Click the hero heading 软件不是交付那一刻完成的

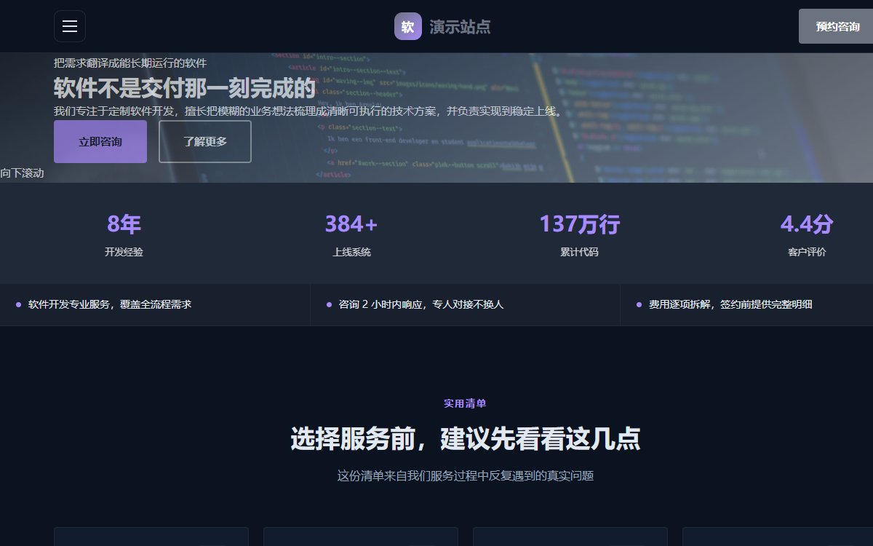click(x=185, y=89)
